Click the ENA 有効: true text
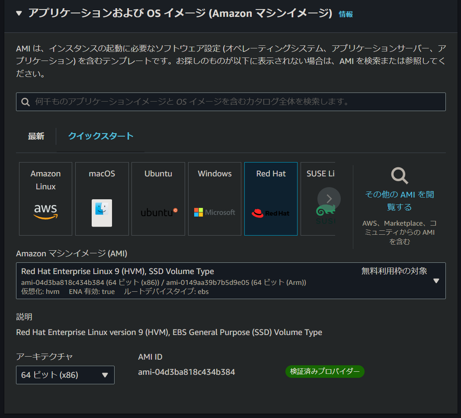 click(x=92, y=292)
